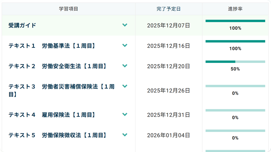Click the 完了予定日 column header
271x152 pixels.
(168, 8)
